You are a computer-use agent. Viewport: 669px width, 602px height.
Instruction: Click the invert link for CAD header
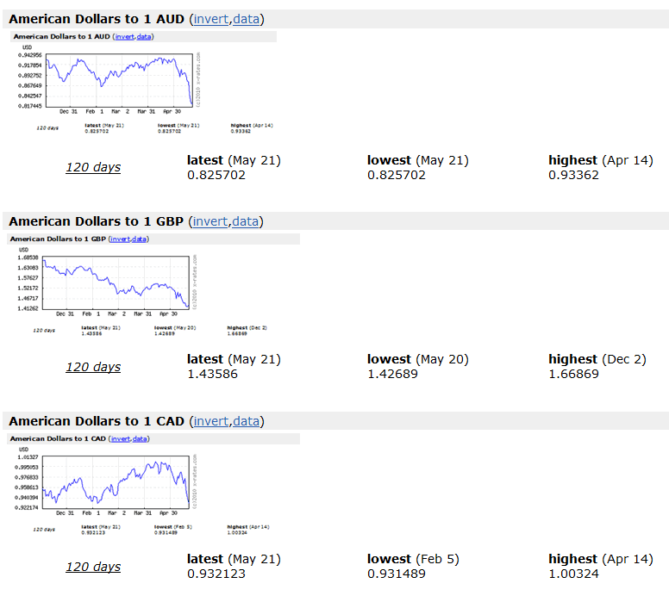coord(211,421)
